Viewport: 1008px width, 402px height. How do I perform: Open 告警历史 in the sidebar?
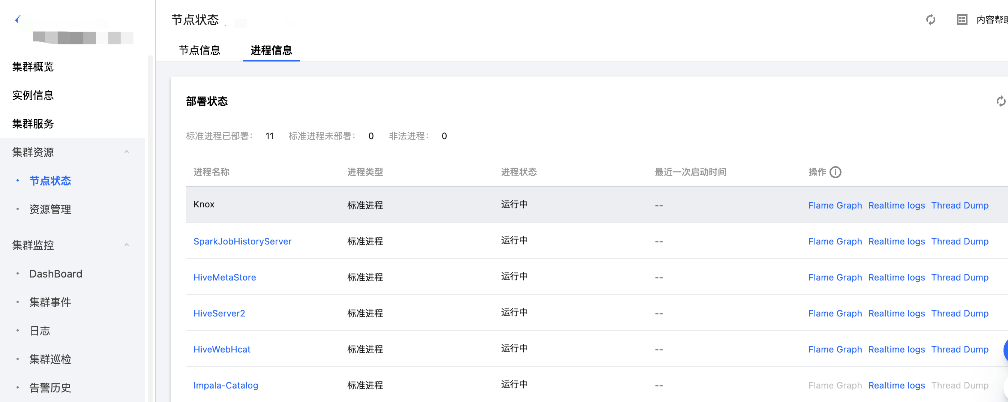(50, 388)
